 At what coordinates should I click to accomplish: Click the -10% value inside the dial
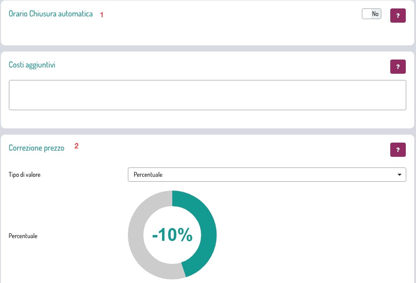click(x=172, y=235)
